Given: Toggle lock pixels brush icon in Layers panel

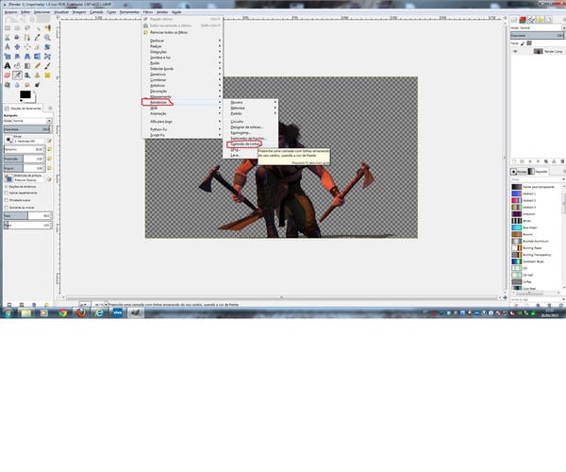Looking at the screenshot, I should (x=523, y=43).
